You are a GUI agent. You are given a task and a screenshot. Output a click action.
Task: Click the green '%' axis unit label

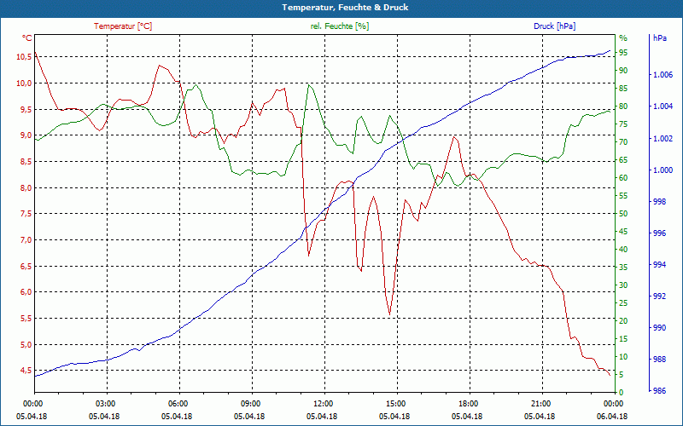point(623,38)
